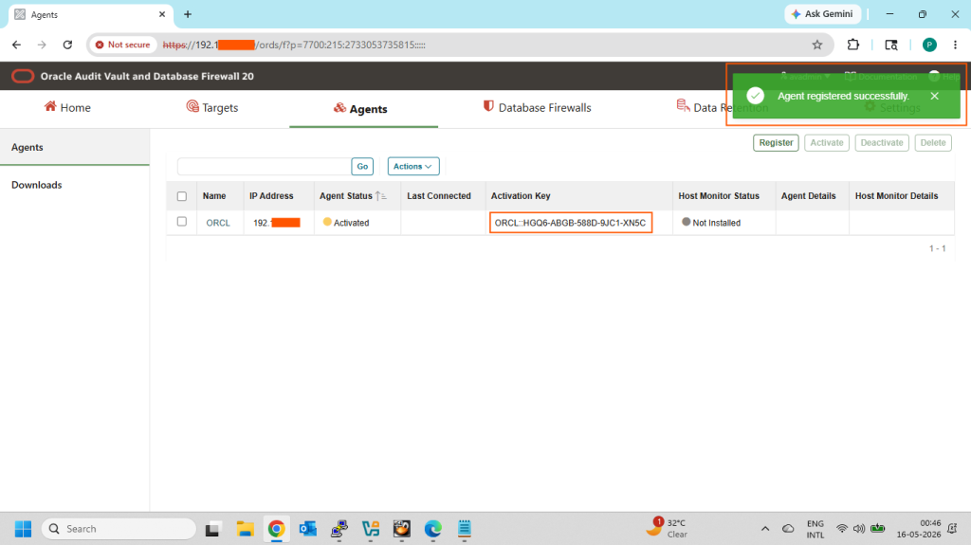Open the volume speaker tray icon

(859, 529)
